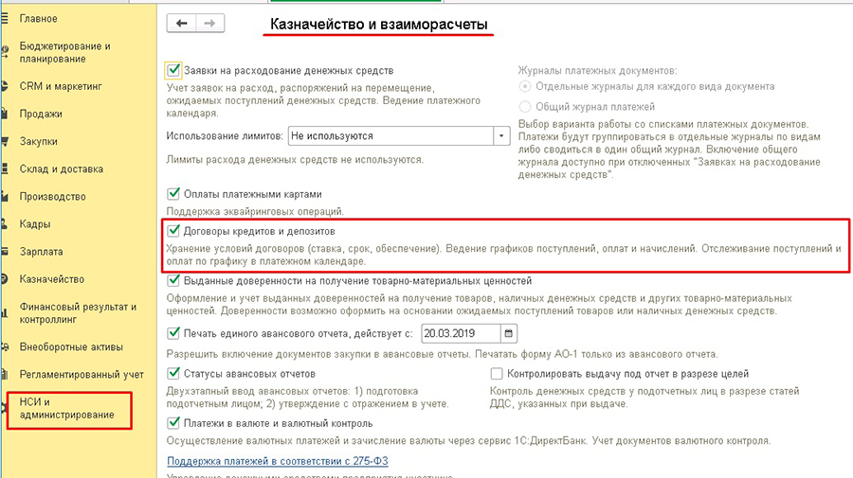This screenshot has width=853, height=478.
Task: Click the Поддержка эквайринговых операций description
Action: tap(255, 211)
